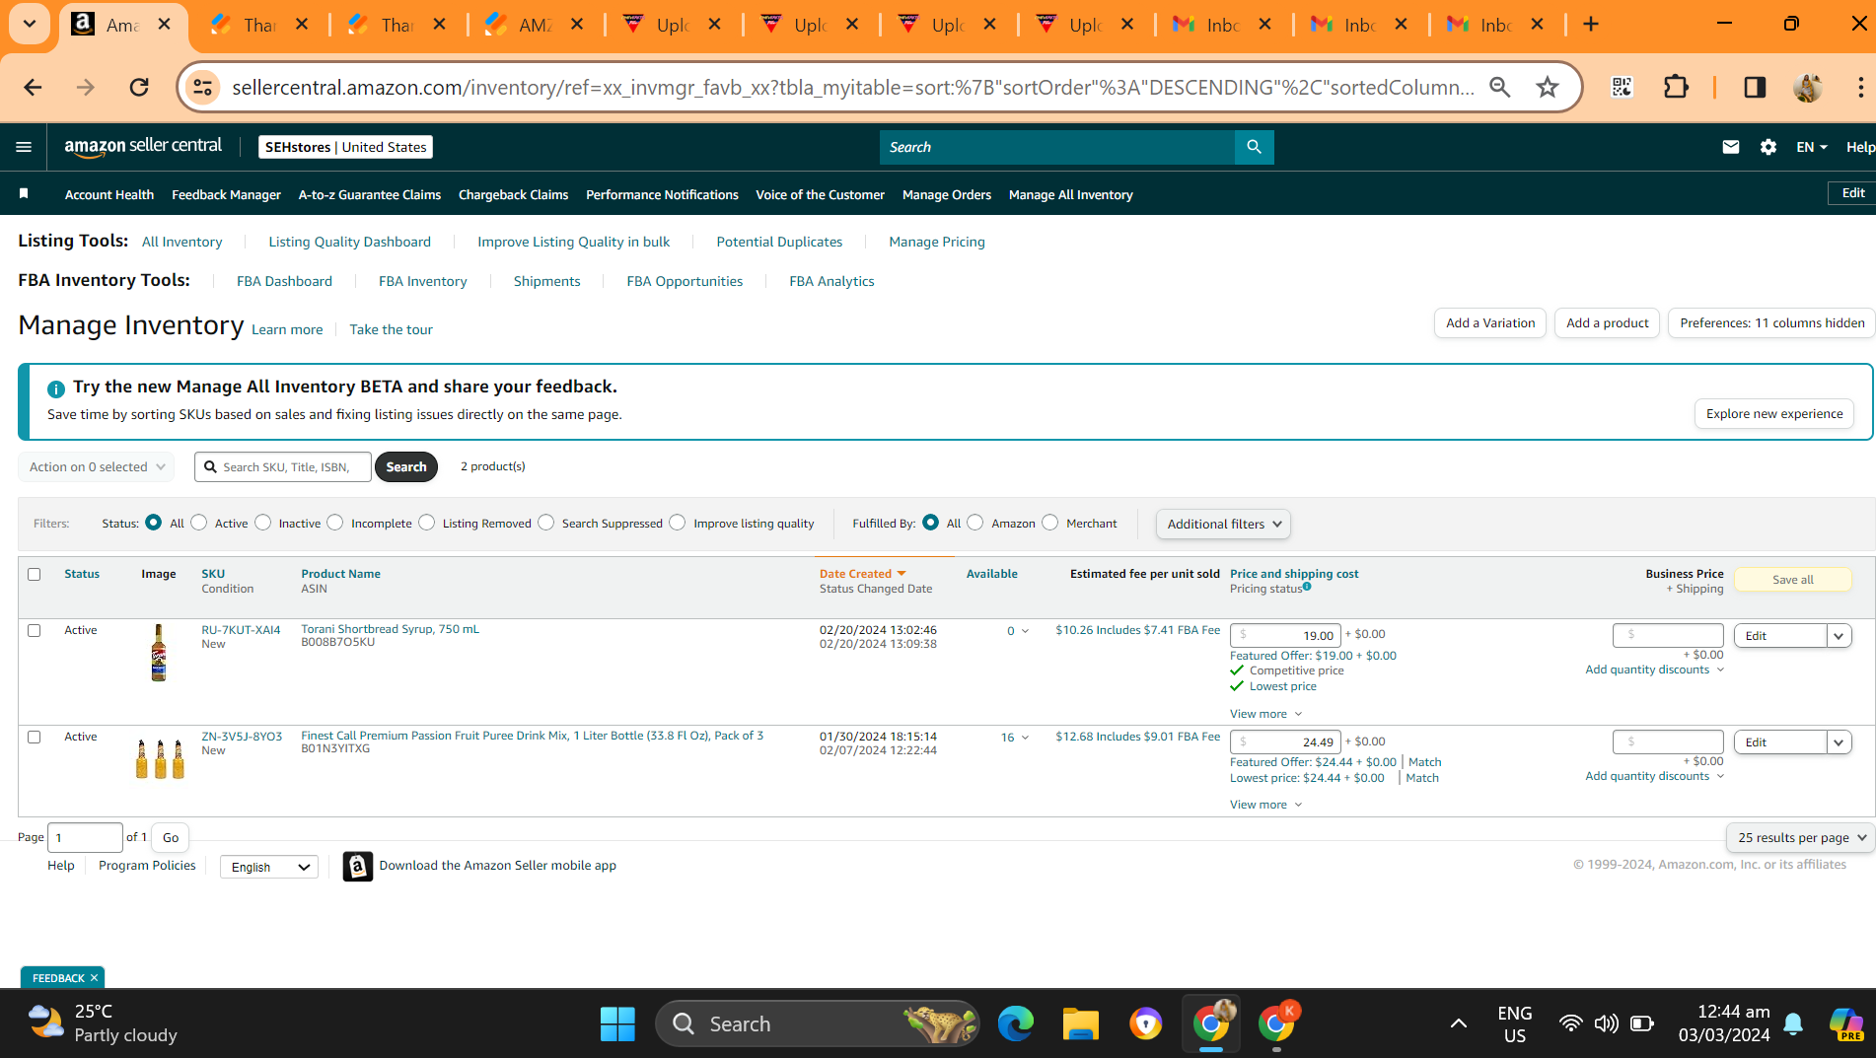Select Fulfilled By Merchant radio

1050,523
